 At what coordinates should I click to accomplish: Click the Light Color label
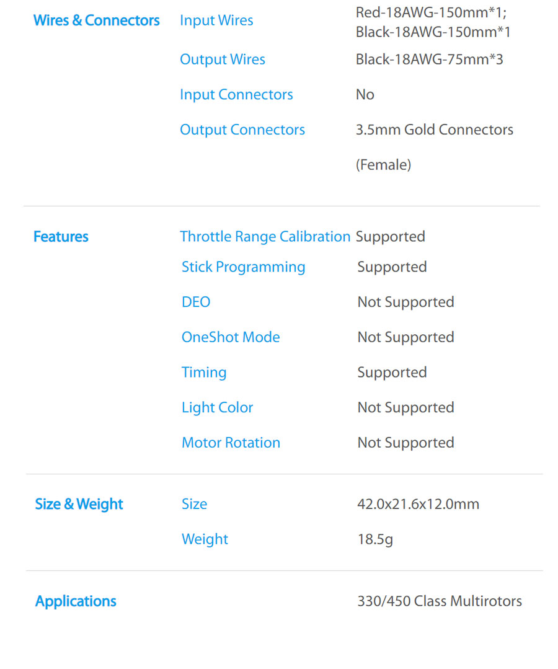coord(217,407)
